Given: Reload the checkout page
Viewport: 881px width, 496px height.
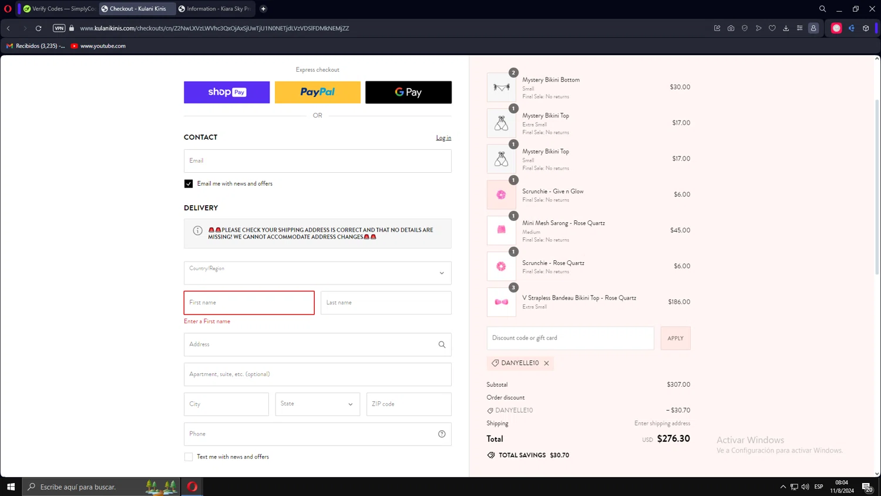Looking at the screenshot, I should click(x=39, y=28).
